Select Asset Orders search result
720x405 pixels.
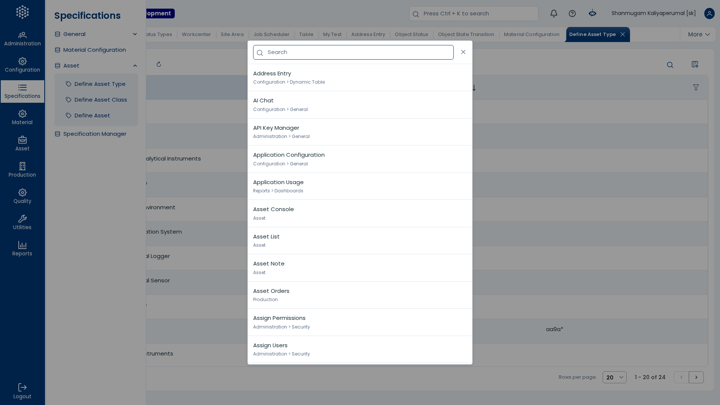[x=360, y=295]
